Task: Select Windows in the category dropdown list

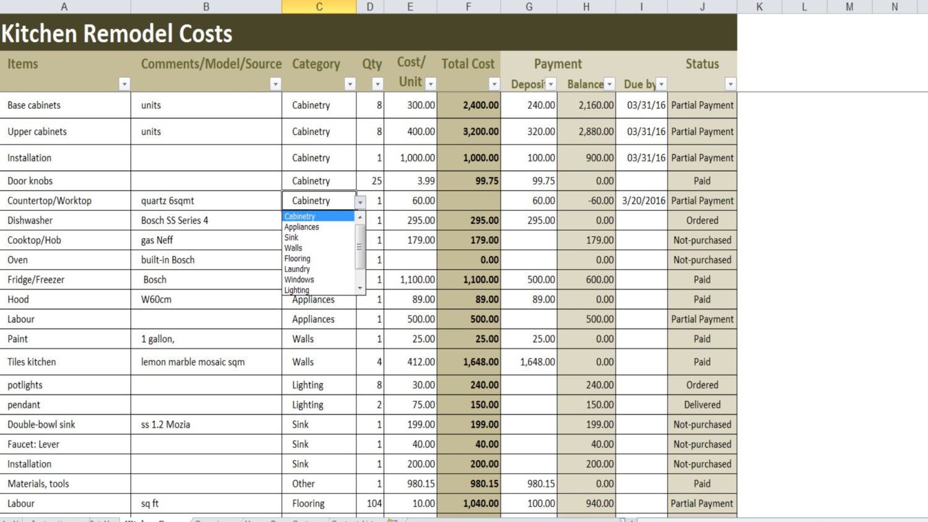Action: [299, 280]
